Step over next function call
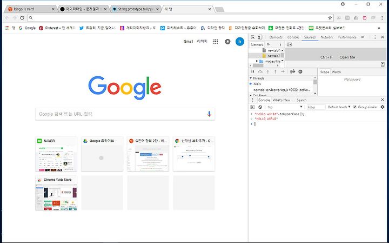This screenshot has width=389, height=243. (260, 71)
